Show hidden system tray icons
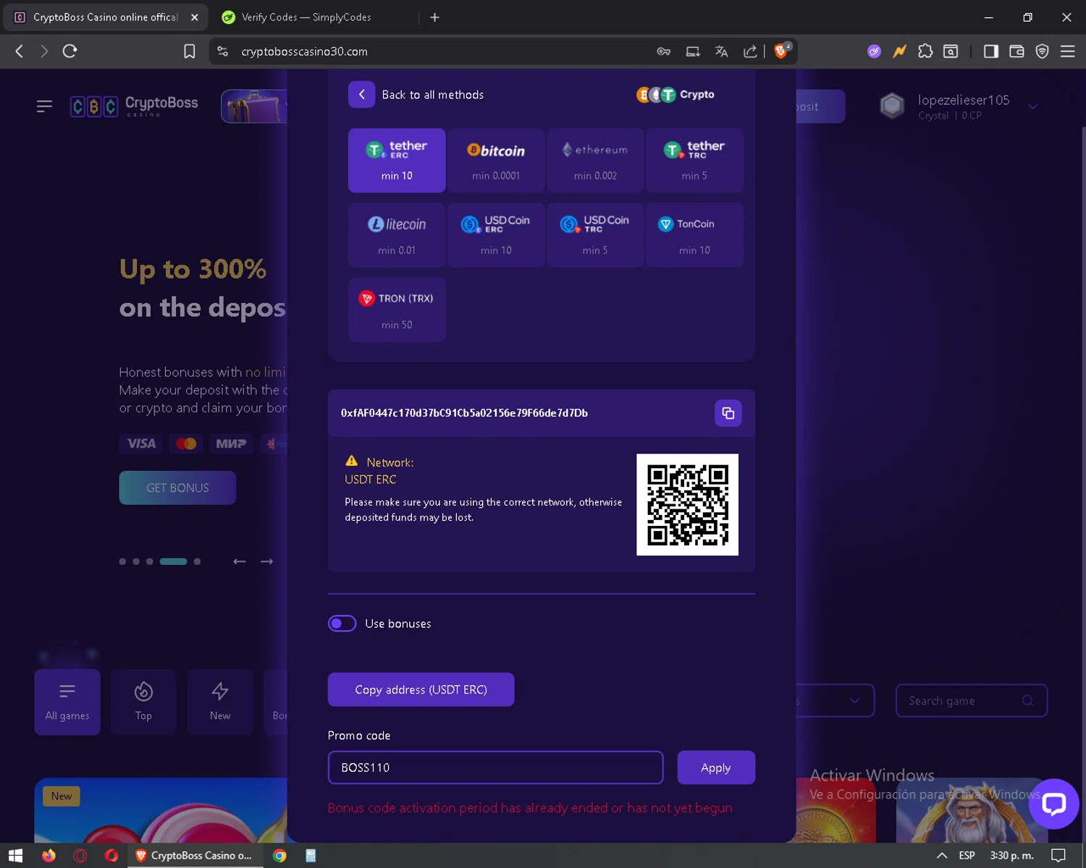Viewport: 1086px width, 868px height. point(941,856)
